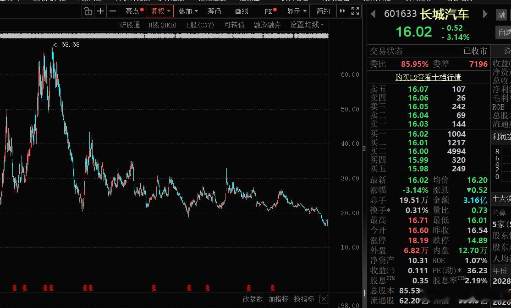This screenshot has width=511, height=308.
Task: Click the 均价 value 16.20
Action: pyautogui.click(x=478, y=180)
